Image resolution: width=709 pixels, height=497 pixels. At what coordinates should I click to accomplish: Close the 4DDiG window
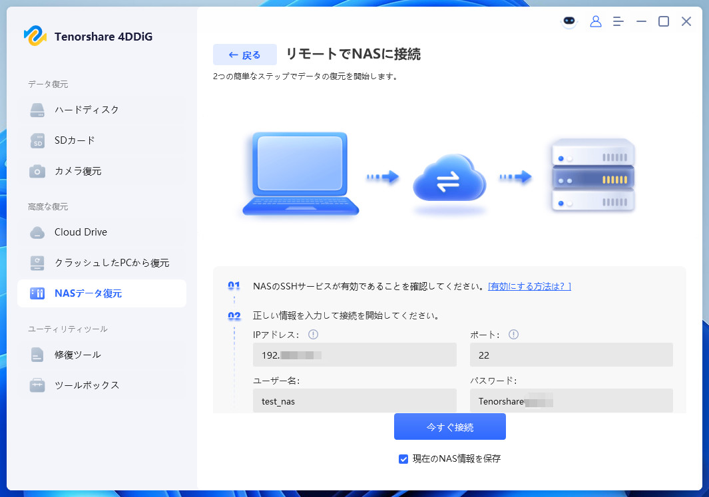point(686,21)
